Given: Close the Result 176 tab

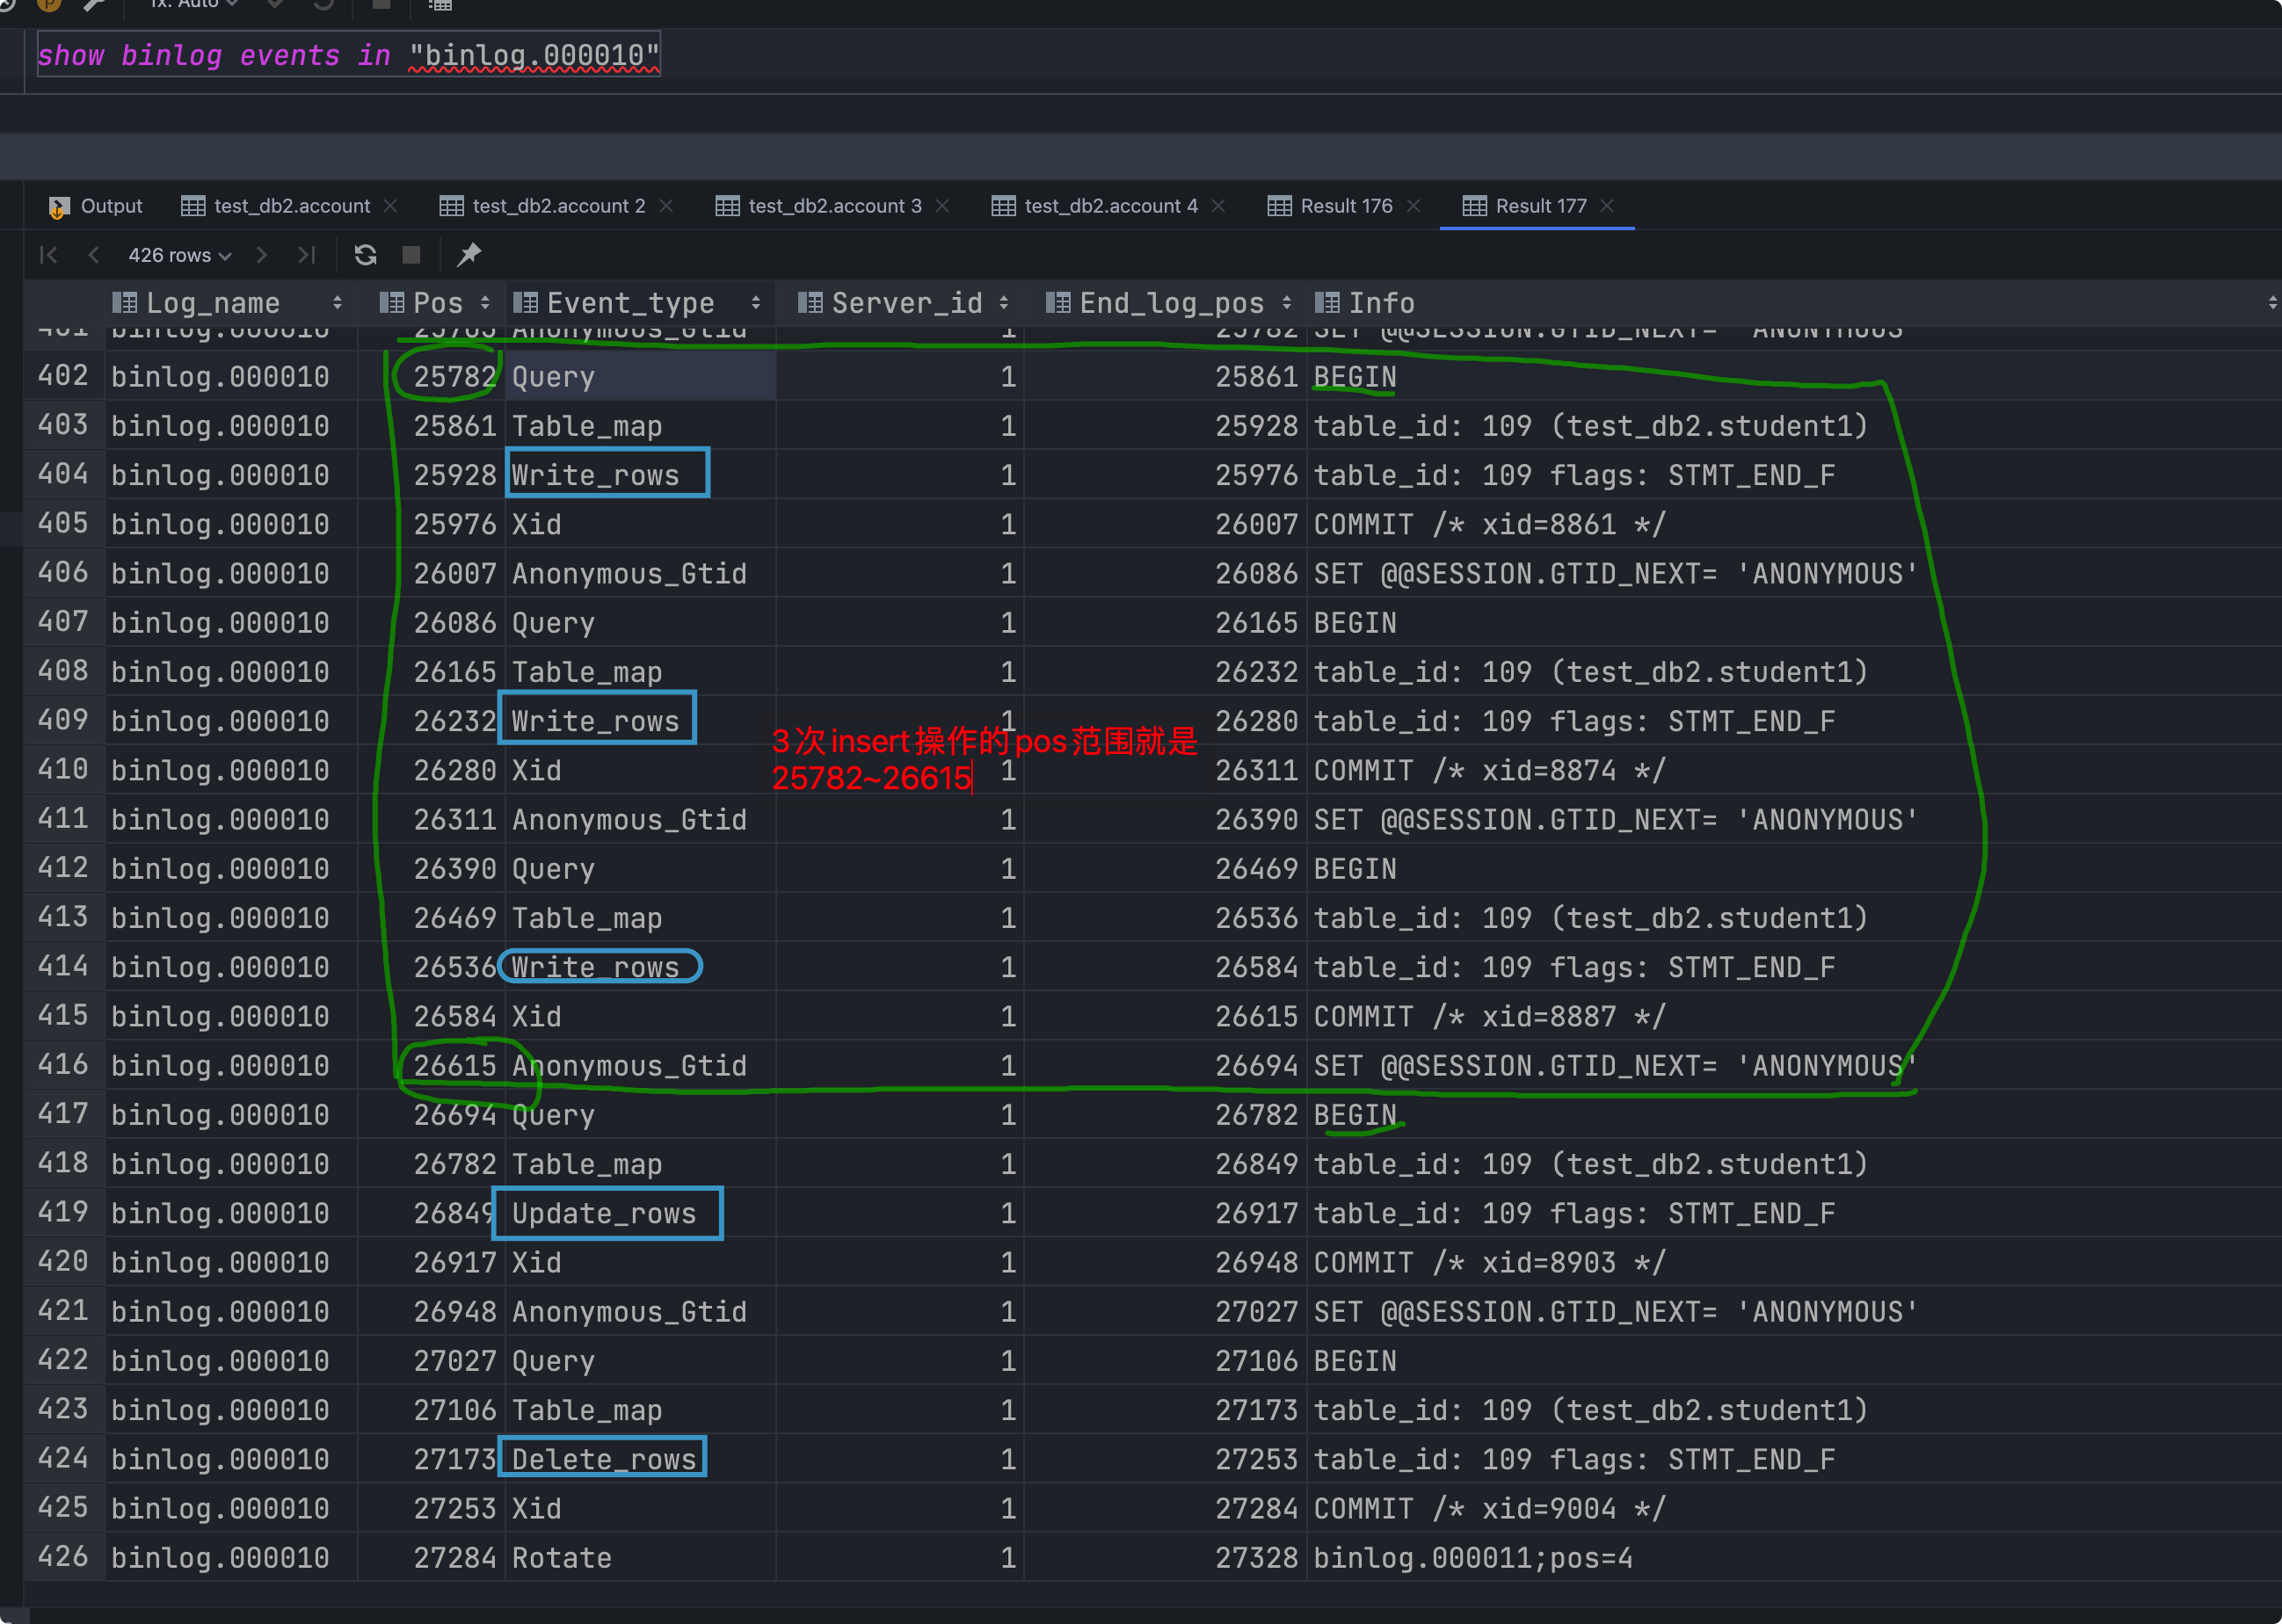Looking at the screenshot, I should tap(1413, 206).
